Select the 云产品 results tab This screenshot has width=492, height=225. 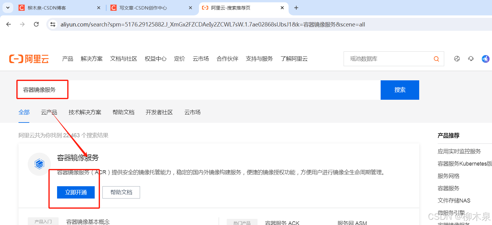[49, 112]
